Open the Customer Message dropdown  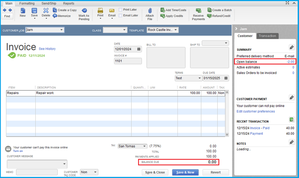pos(64,164)
